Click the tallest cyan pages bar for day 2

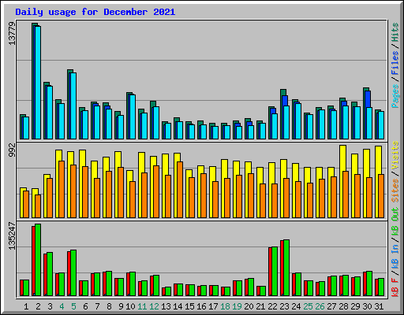point(38,83)
